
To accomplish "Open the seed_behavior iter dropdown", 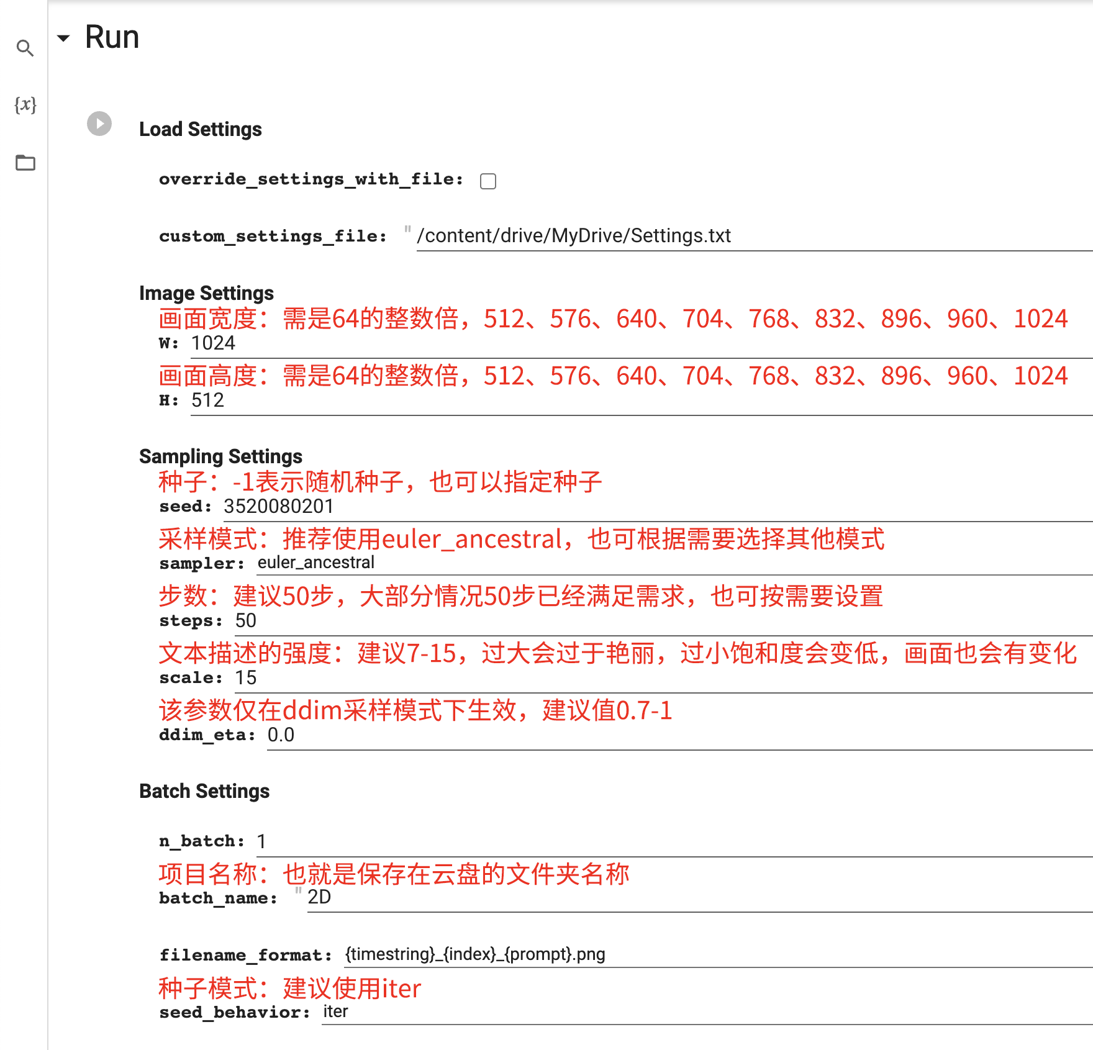I will pyautogui.click(x=707, y=1012).
